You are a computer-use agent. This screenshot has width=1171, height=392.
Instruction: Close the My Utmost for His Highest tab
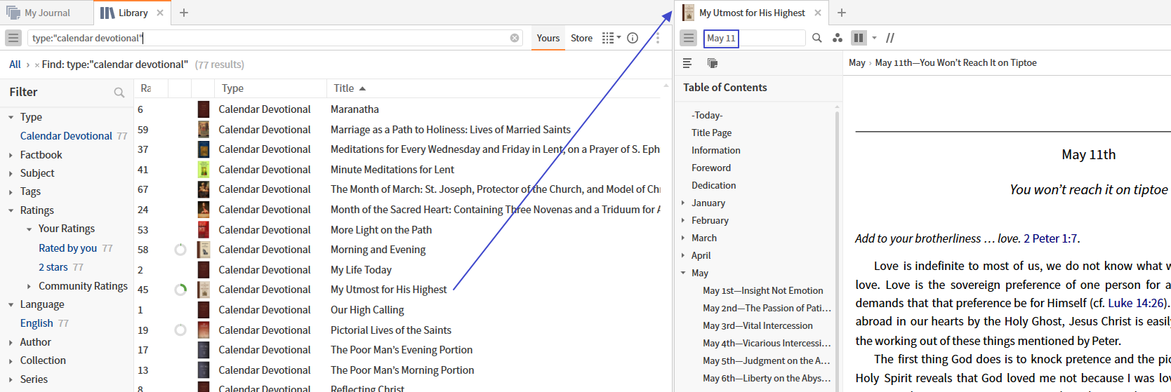click(x=818, y=13)
